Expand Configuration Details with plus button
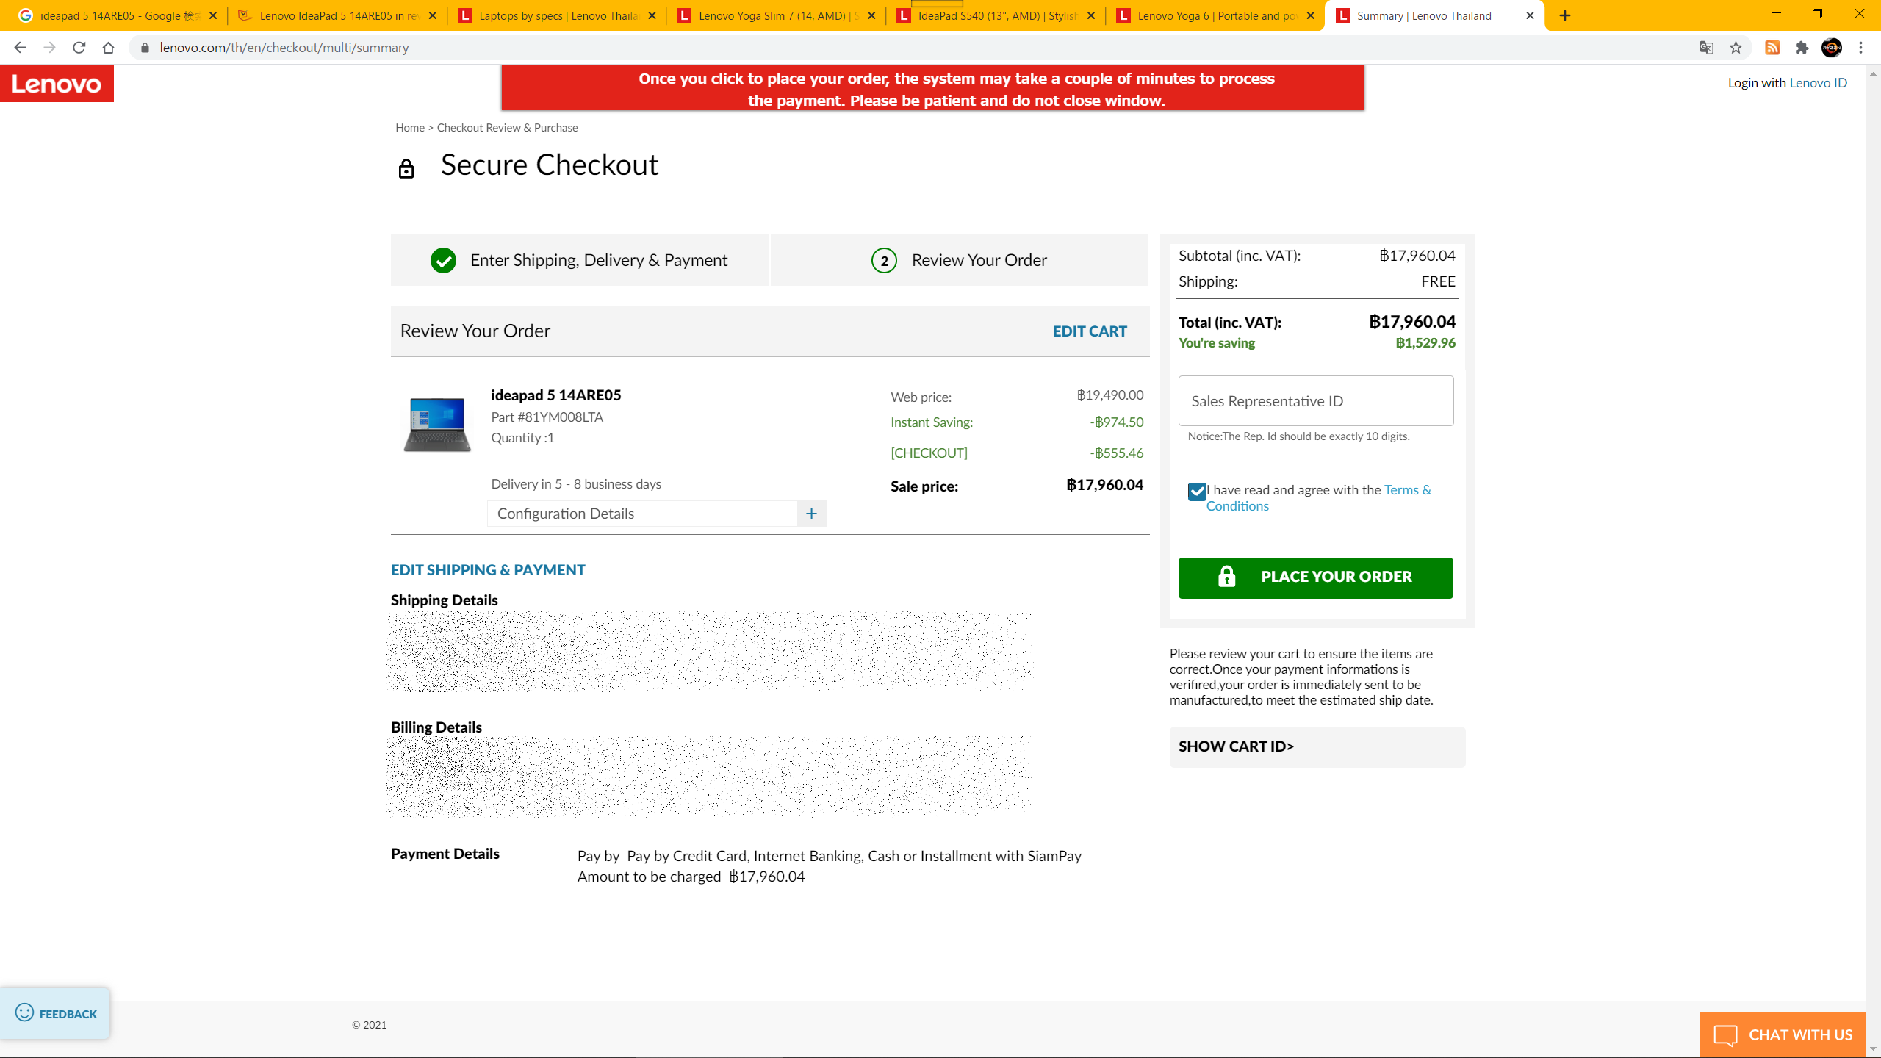Screen dimensions: 1881x1058 click(x=811, y=514)
